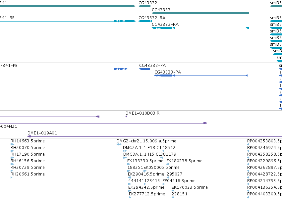Click the EK050005.5prime EST label
282x199 pixels.
tap(161, 168)
